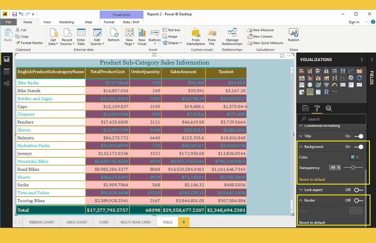The height and width of the screenshot is (243, 376).
Task: Open the Background color dropdown
Action: coord(355,157)
